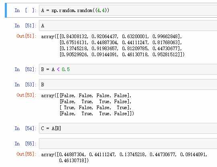
Task: Click value 0.44887304 in Out[55] result
Action: 71,155
